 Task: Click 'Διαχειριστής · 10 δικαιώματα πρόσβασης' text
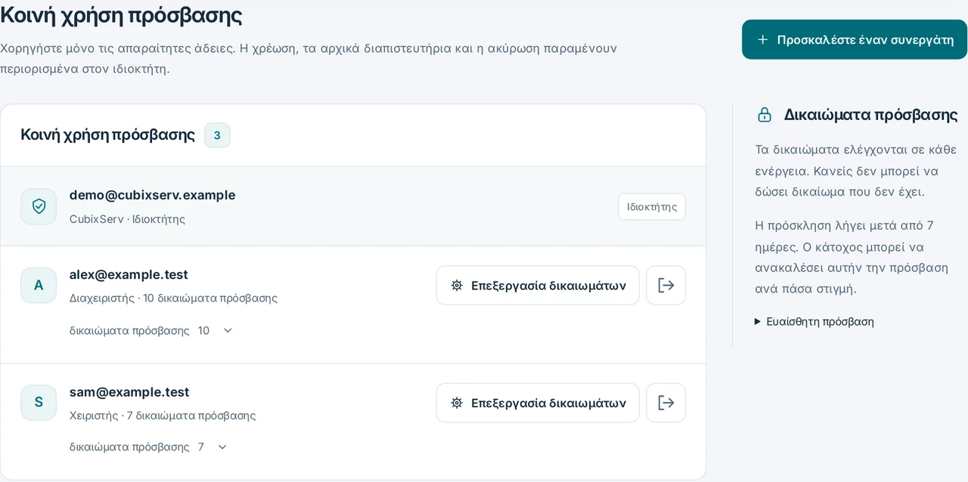(x=173, y=298)
